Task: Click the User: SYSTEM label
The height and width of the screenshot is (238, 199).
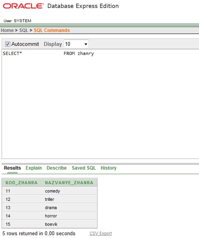Action: [x=17, y=21]
